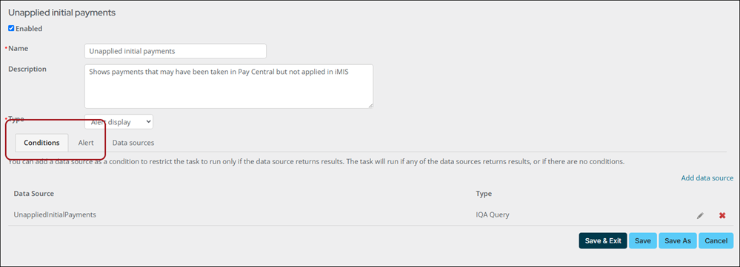Open the Type dropdown showing Alert display

point(119,121)
